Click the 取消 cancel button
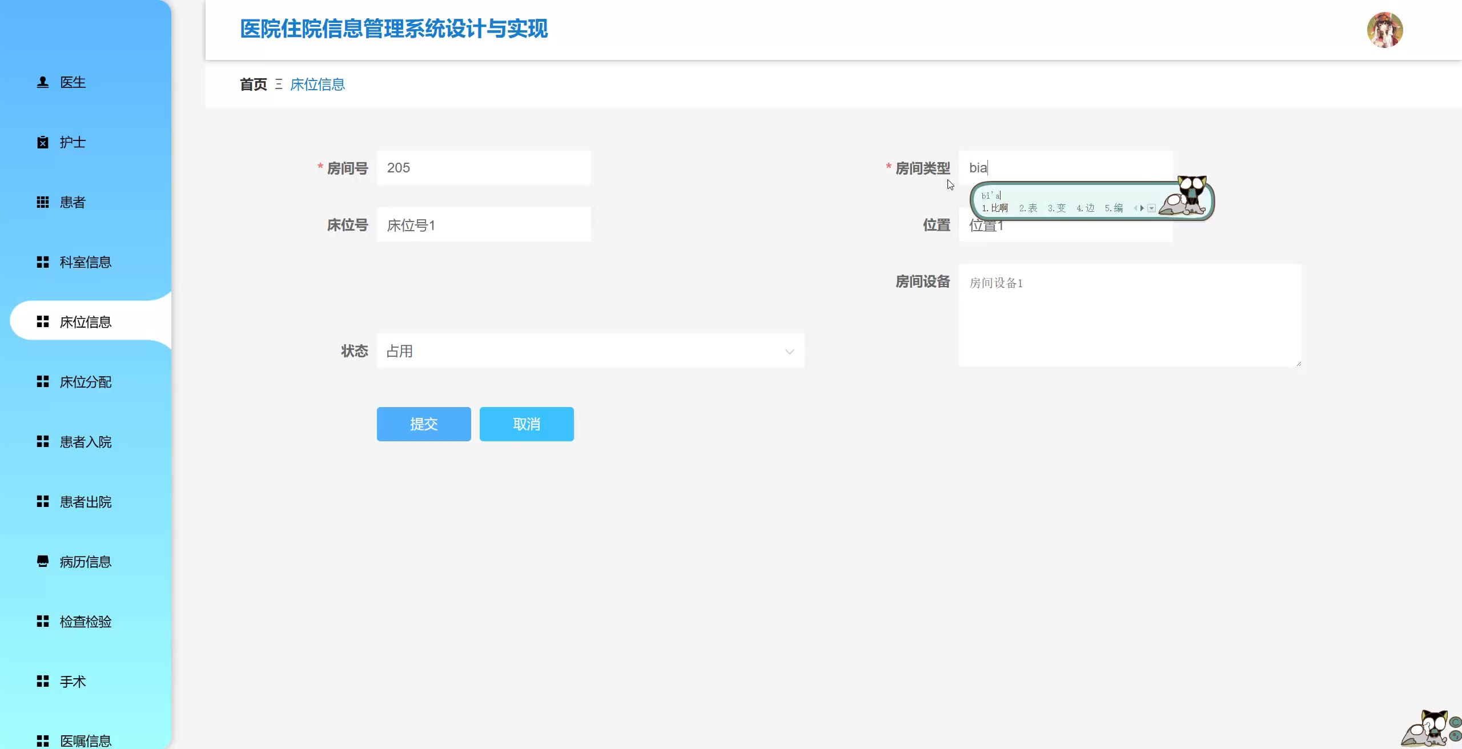Viewport: 1462px width, 749px height. click(x=526, y=424)
